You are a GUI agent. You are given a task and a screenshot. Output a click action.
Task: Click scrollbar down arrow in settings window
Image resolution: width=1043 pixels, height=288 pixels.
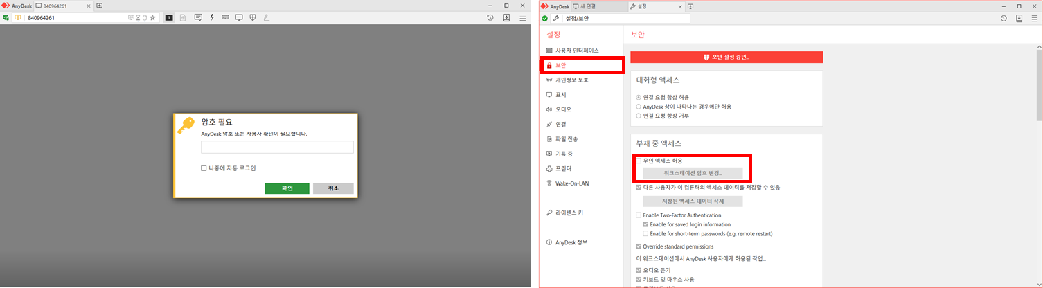pos(1038,283)
